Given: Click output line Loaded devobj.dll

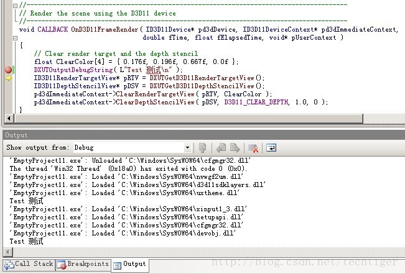Looking at the screenshot, I should click(123, 233).
